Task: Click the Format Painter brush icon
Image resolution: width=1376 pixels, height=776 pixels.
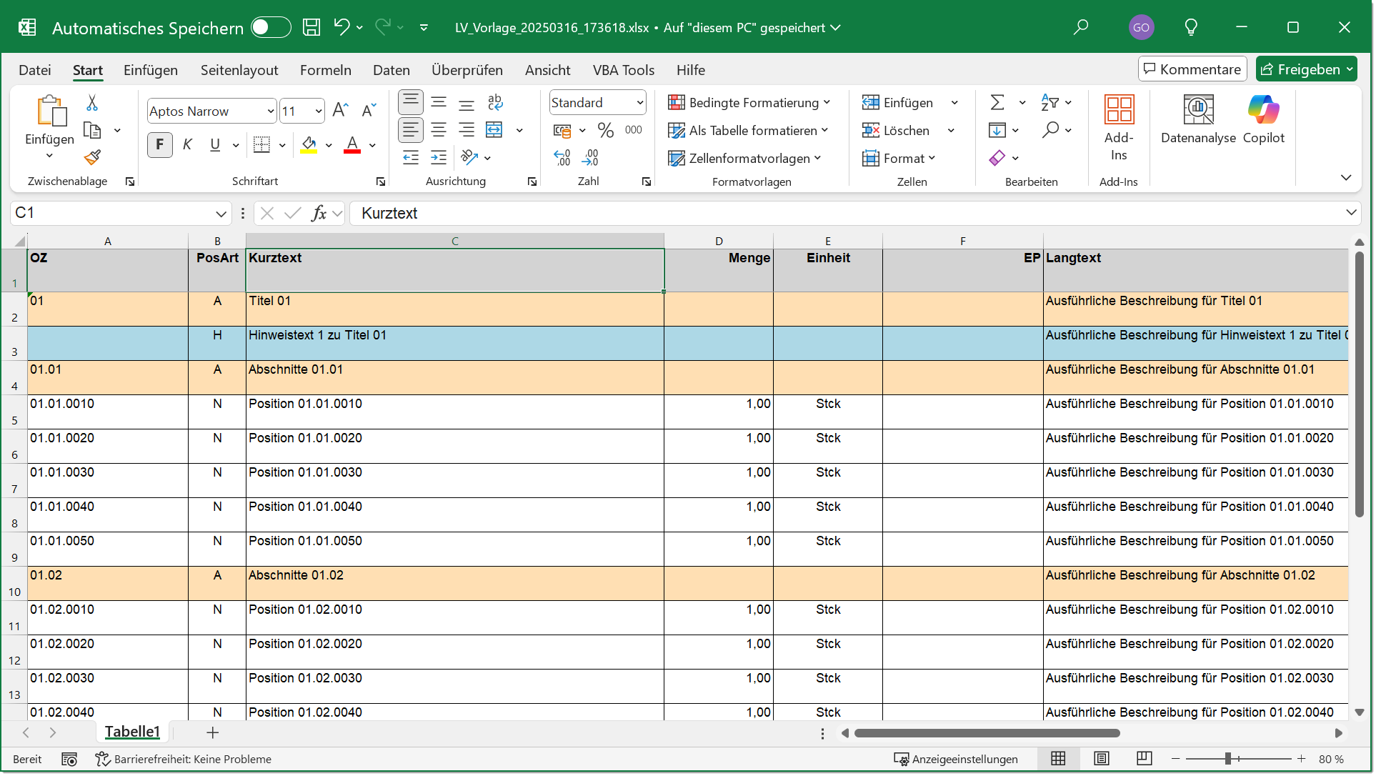Action: (x=92, y=157)
